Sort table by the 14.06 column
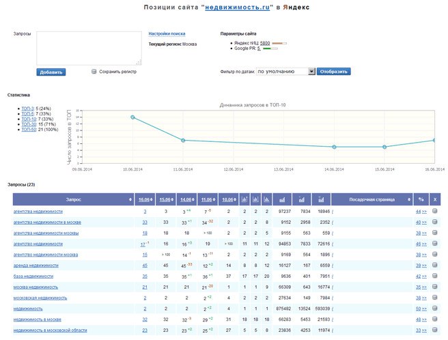Viewport: 448px width, 340px height. pyautogui.click(x=186, y=200)
